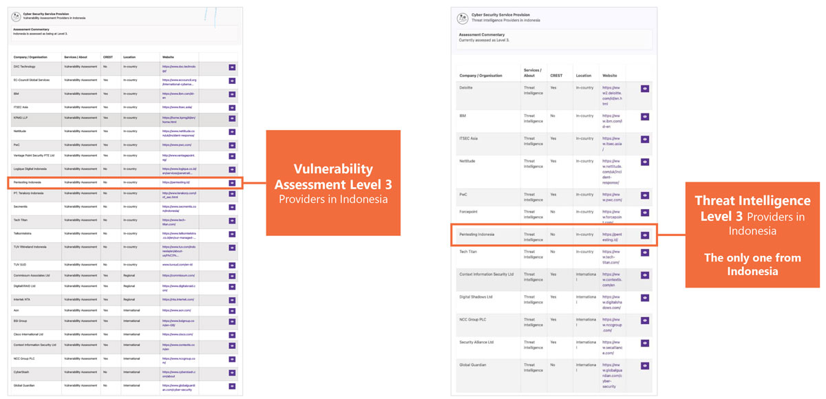This screenshot has width=826, height=399.
Task: Click eye icon for Global Guardian vulnerability row
Action: pyautogui.click(x=232, y=387)
